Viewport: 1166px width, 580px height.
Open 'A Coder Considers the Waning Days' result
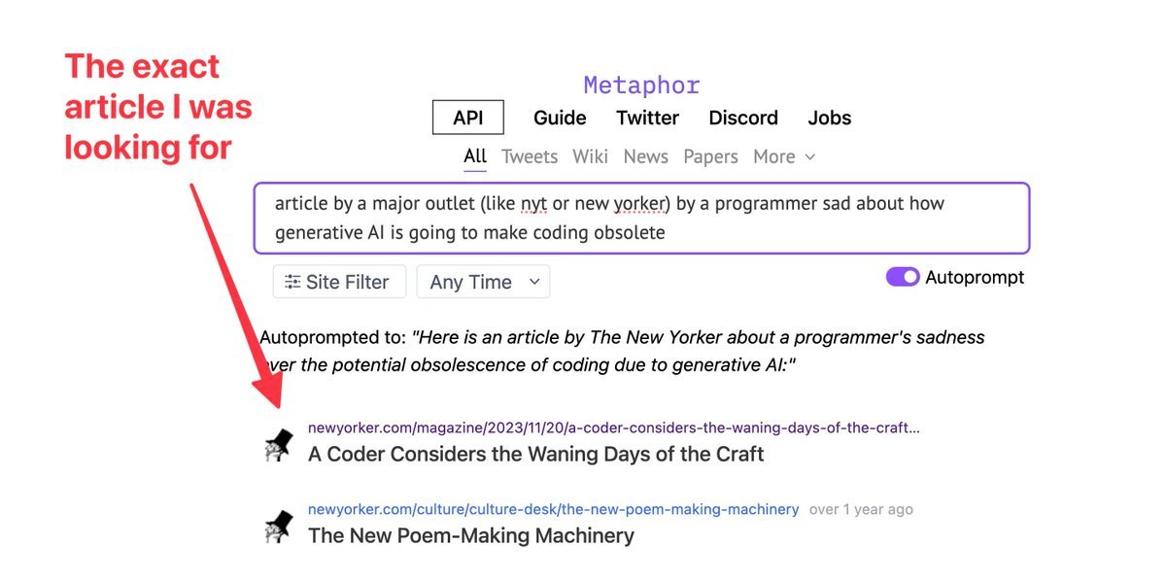pos(535,454)
